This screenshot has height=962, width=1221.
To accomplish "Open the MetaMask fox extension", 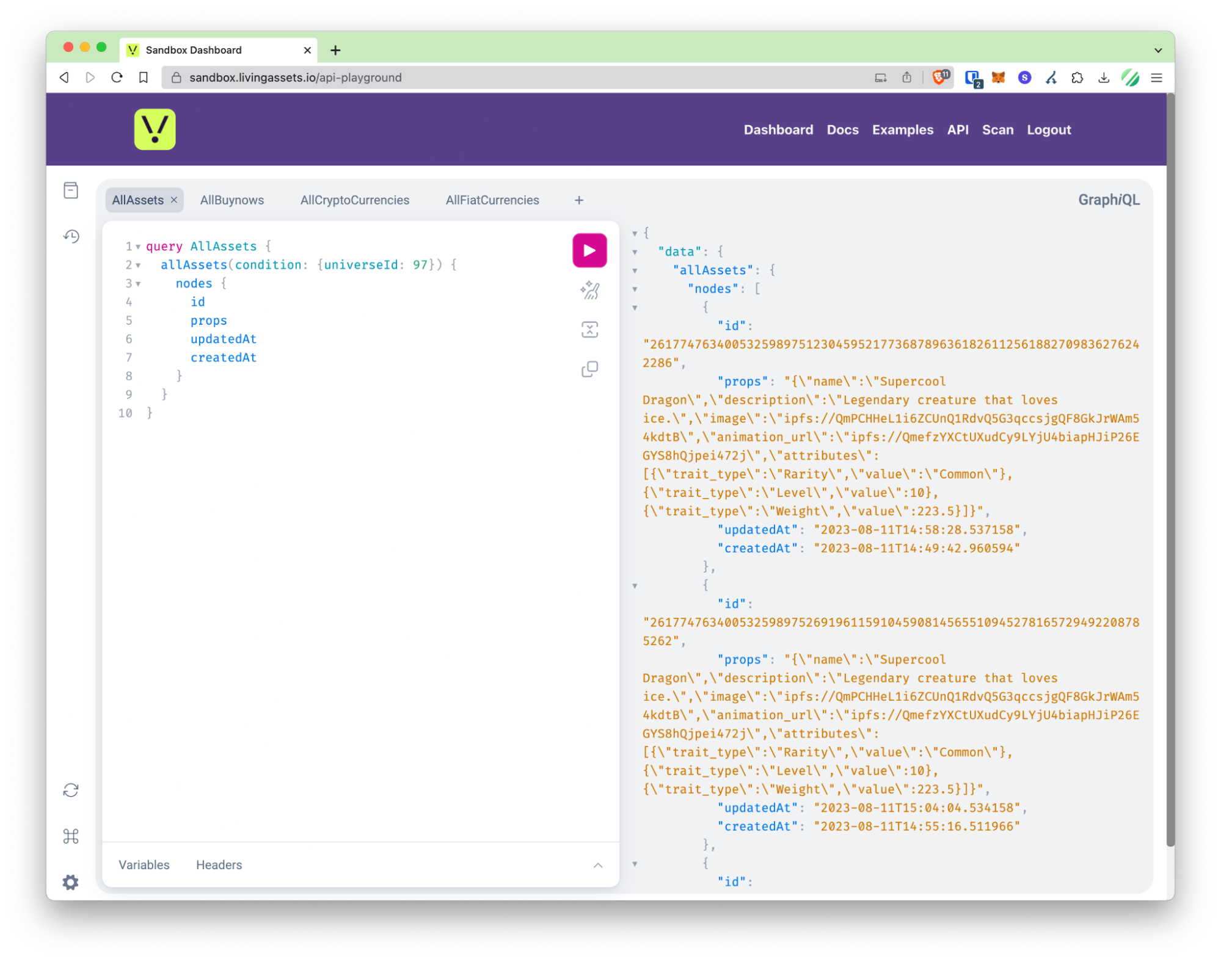I will pyautogui.click(x=998, y=78).
